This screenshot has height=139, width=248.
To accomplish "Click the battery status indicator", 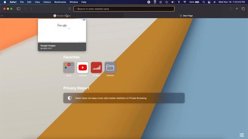I will (194, 2).
